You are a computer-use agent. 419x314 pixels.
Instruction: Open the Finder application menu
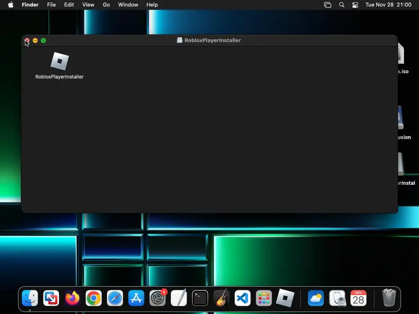(30, 5)
